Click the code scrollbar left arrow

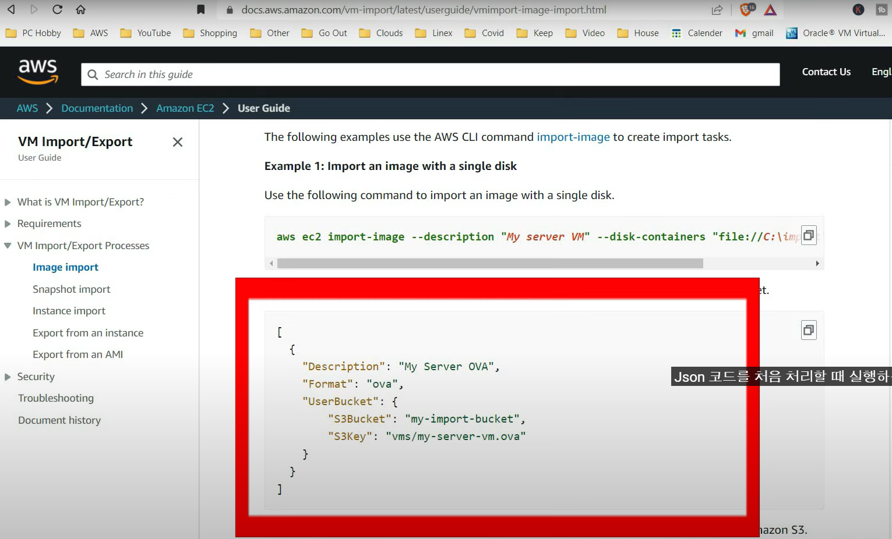point(271,264)
